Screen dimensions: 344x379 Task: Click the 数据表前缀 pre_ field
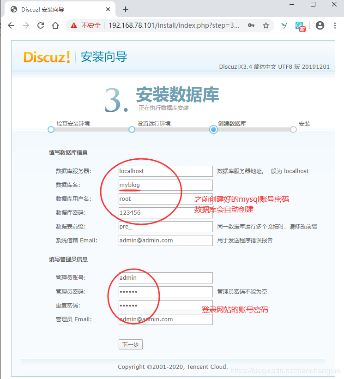(166, 227)
